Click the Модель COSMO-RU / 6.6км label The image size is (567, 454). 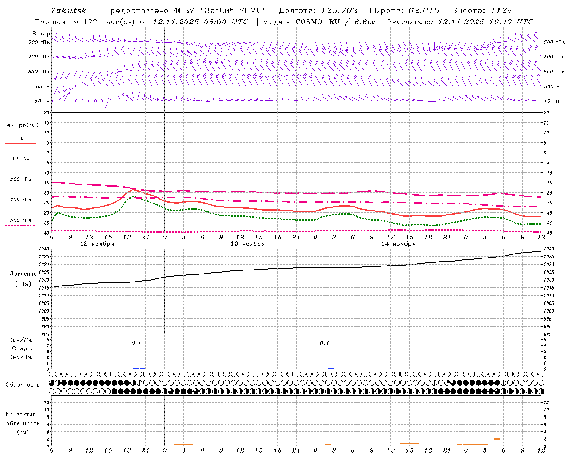point(319,22)
